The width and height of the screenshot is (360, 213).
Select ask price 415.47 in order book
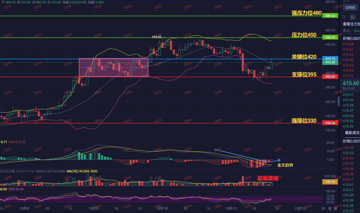[348, 49]
